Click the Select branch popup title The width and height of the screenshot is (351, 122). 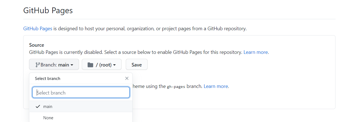click(x=48, y=78)
